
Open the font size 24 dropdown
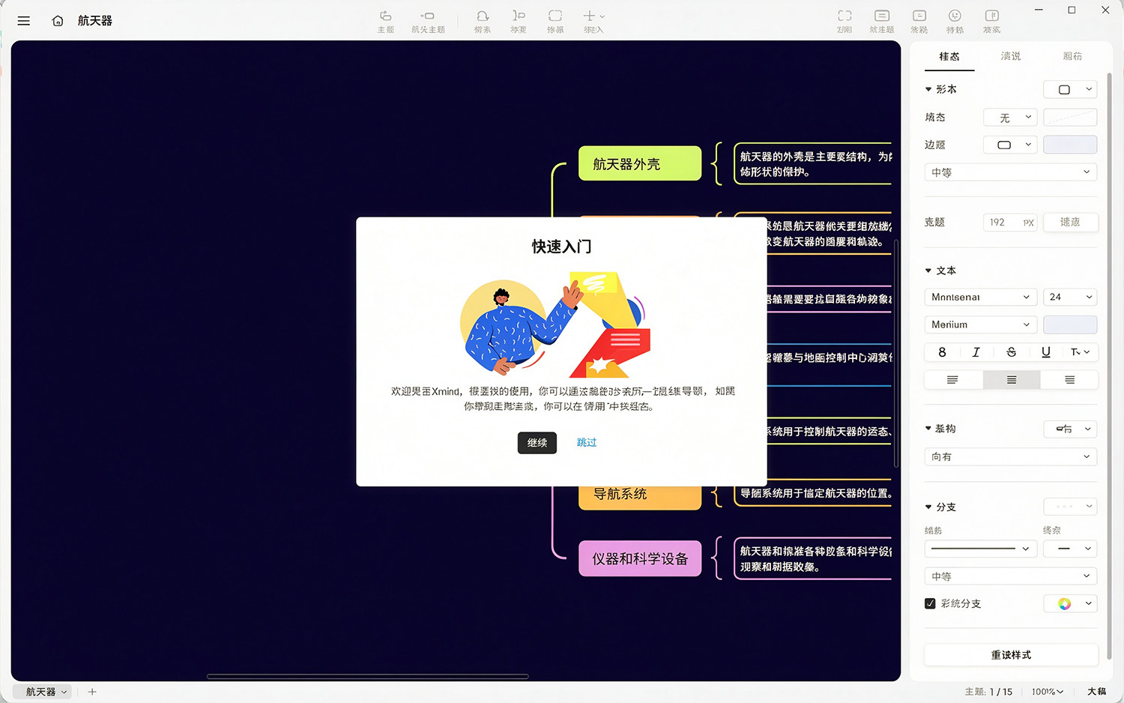1070,297
